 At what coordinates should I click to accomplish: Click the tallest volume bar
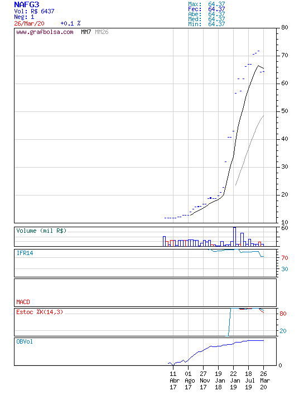coord(234,237)
